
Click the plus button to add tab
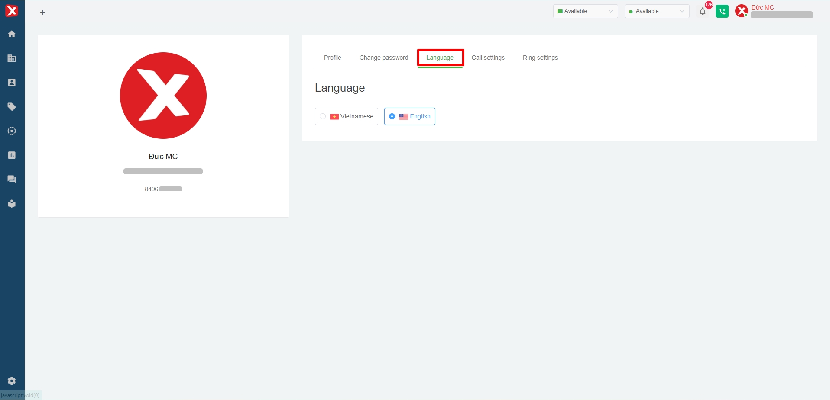43,13
